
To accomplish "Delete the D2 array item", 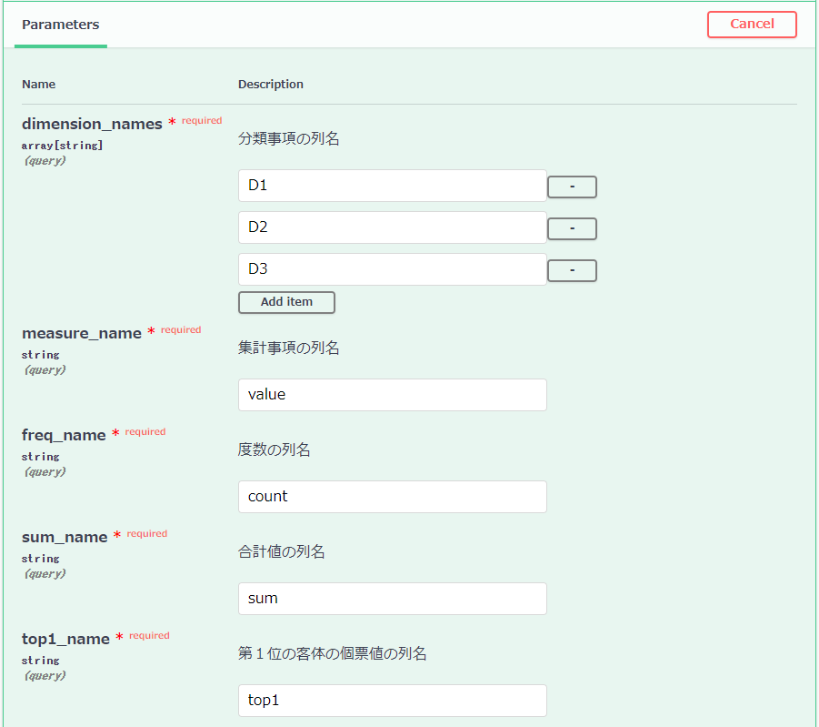I will [x=572, y=228].
